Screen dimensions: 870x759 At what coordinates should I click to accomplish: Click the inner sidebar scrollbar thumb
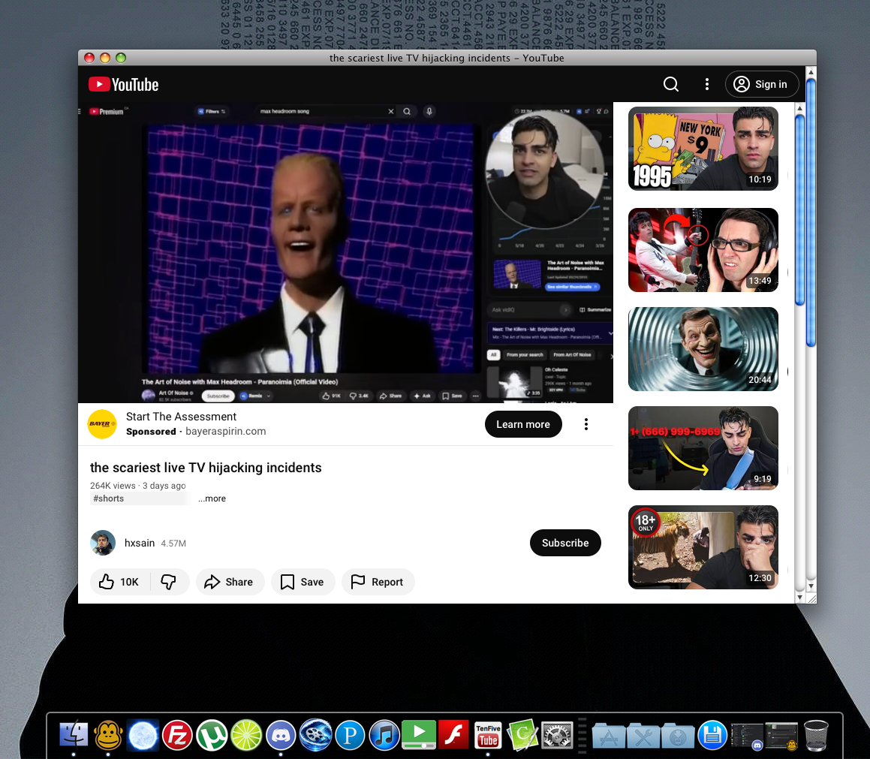click(799, 209)
